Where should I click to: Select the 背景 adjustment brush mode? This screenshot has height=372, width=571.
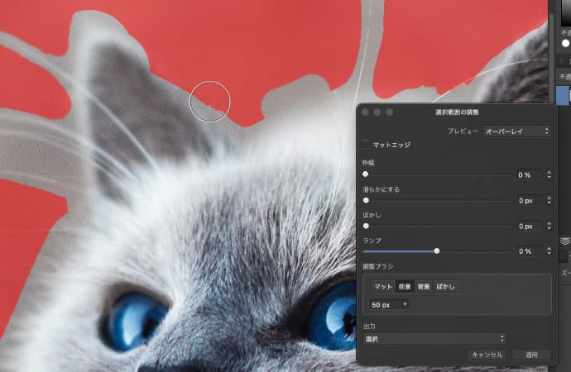(x=423, y=286)
